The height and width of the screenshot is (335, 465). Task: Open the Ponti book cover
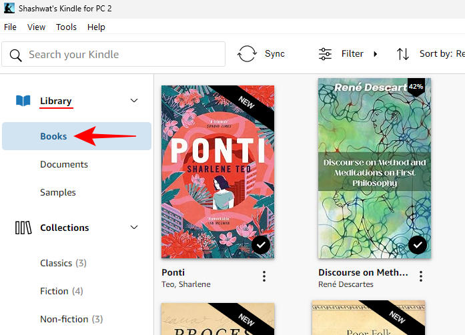pos(217,172)
